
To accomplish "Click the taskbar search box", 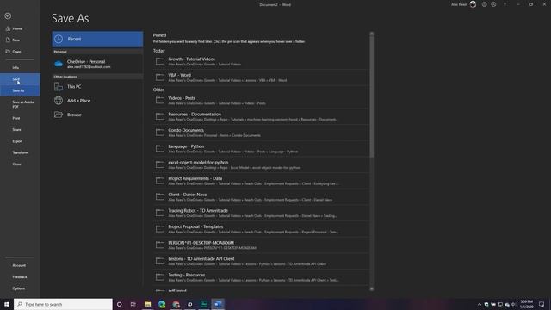I will click(x=63, y=304).
